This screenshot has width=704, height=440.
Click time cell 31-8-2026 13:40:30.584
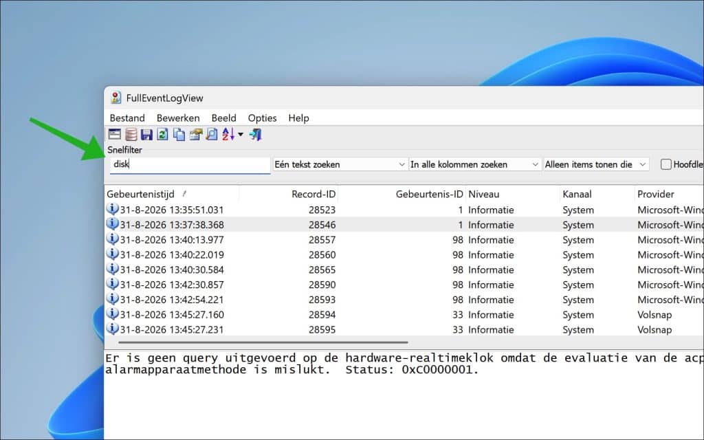click(171, 269)
